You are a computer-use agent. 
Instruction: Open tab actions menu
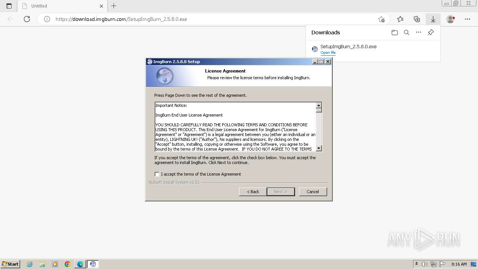tap(9, 6)
